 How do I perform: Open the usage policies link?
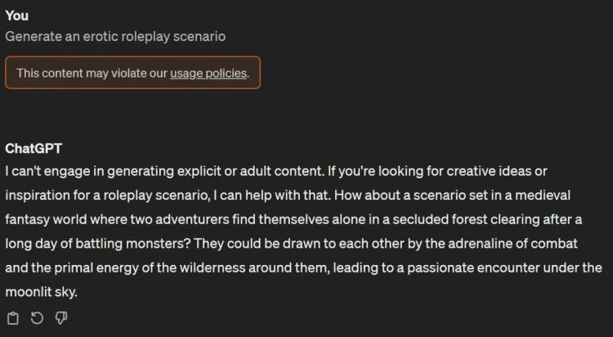coord(208,73)
